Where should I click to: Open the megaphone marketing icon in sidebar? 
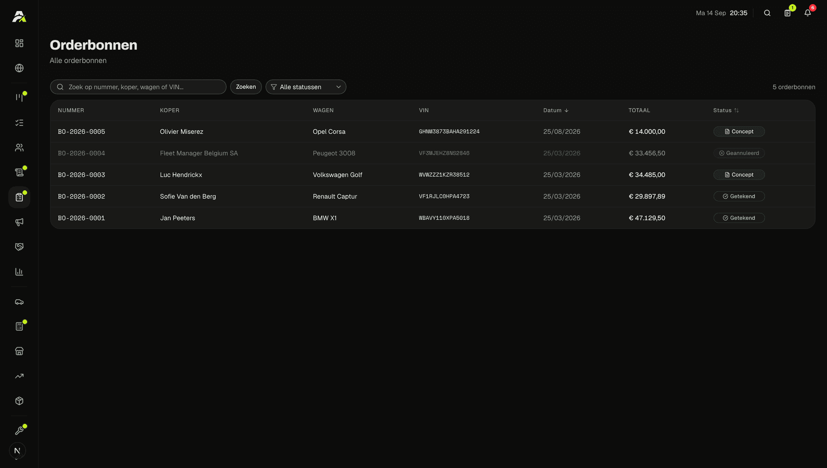tap(19, 222)
